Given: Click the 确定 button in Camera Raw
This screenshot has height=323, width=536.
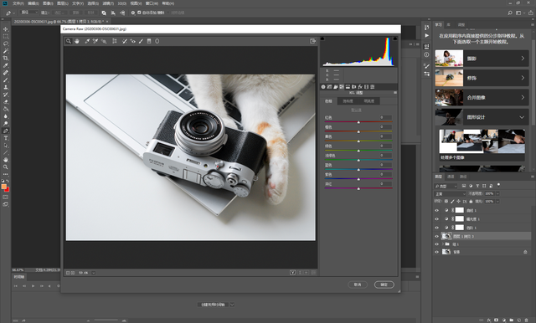Looking at the screenshot, I should point(384,285).
